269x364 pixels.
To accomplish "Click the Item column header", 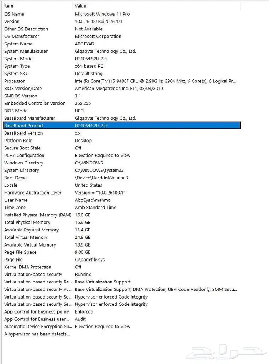I will [37, 6].
